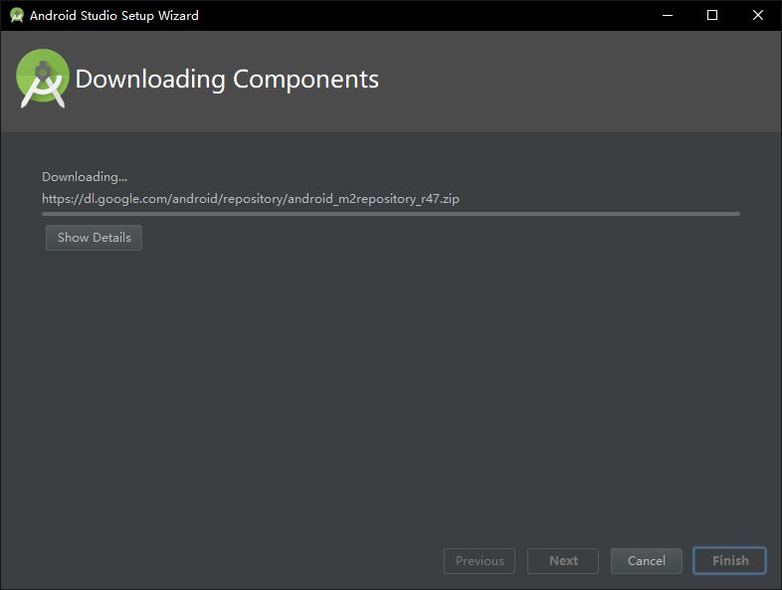The width and height of the screenshot is (782, 590).
Task: Cancel the component download
Action: pos(647,561)
